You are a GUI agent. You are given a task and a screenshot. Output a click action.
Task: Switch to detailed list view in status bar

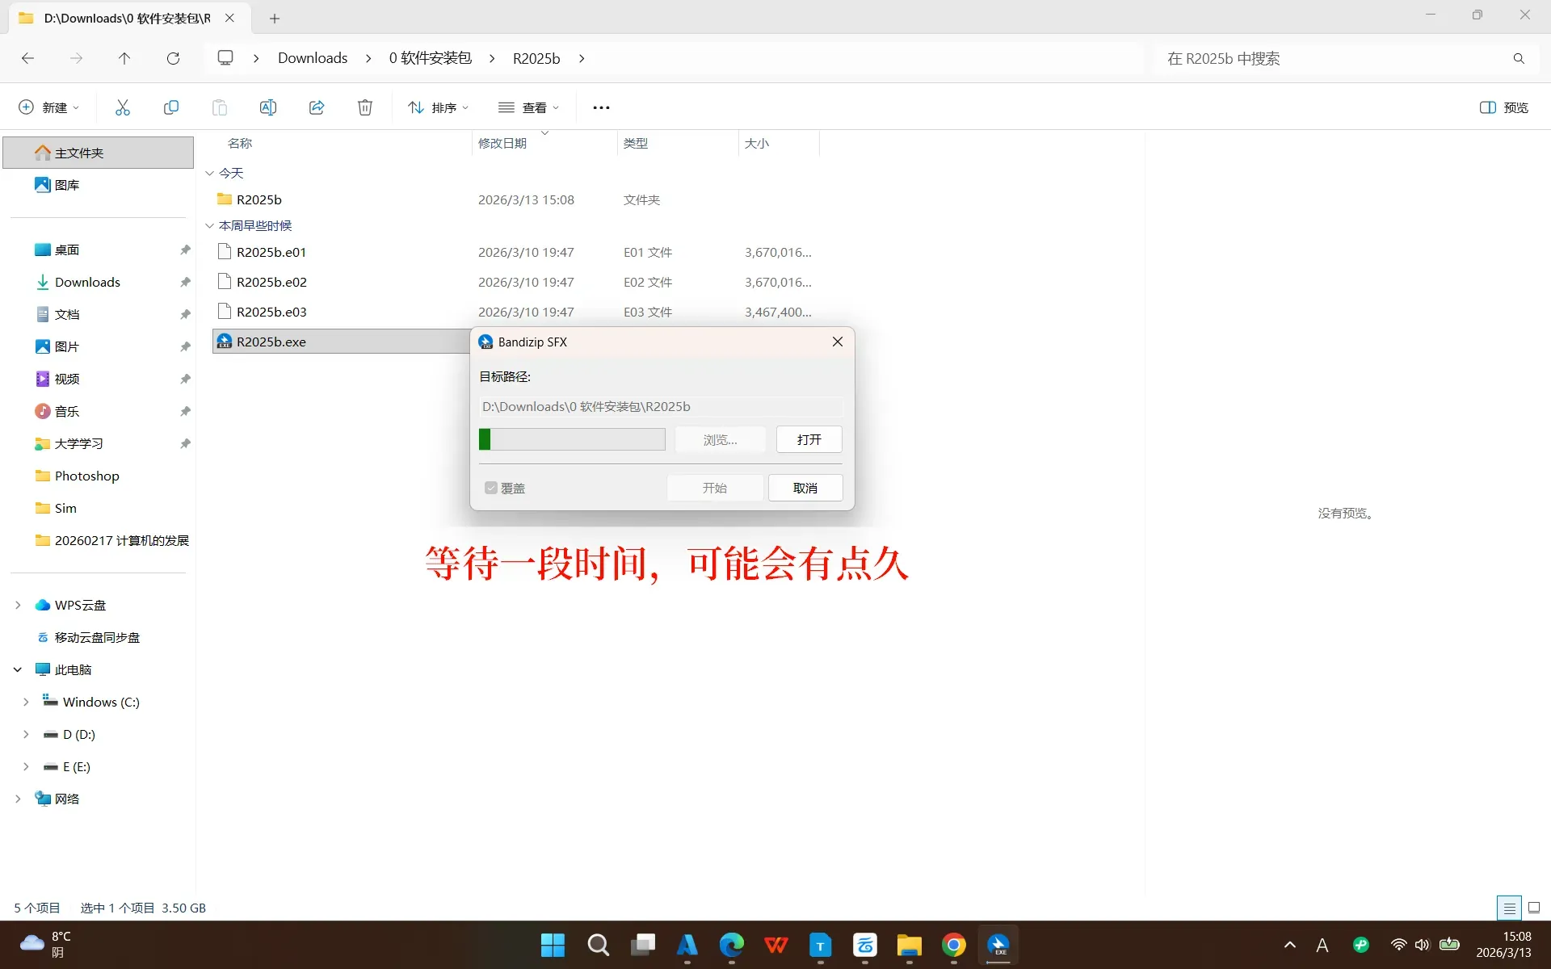(1509, 908)
